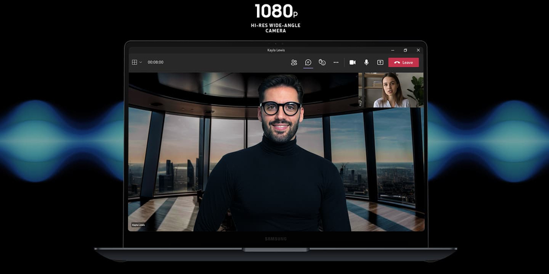Image resolution: width=549 pixels, height=274 pixels.
Task: Open the More actions ellipsis menu
Action: pos(336,62)
